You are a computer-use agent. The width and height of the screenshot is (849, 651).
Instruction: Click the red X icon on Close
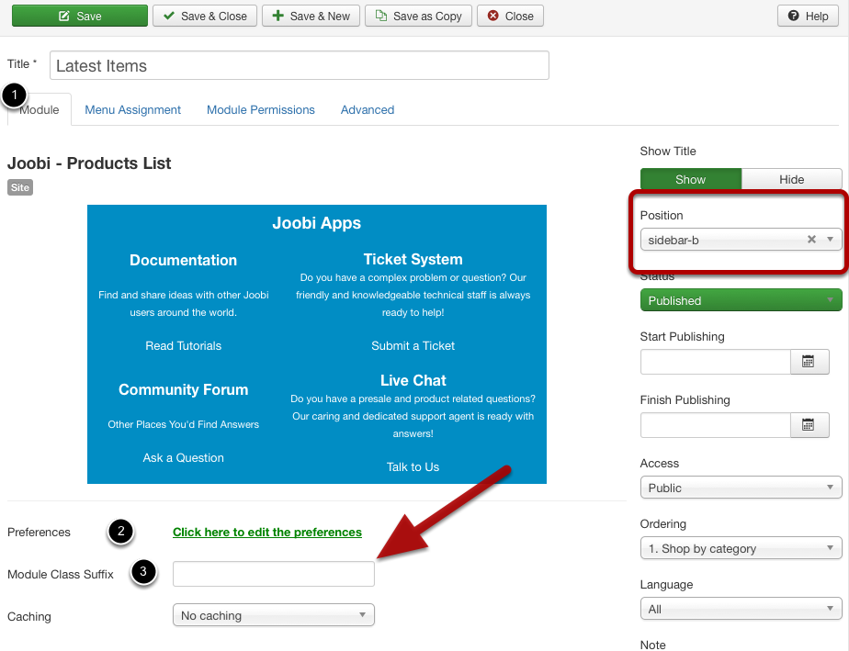click(492, 16)
